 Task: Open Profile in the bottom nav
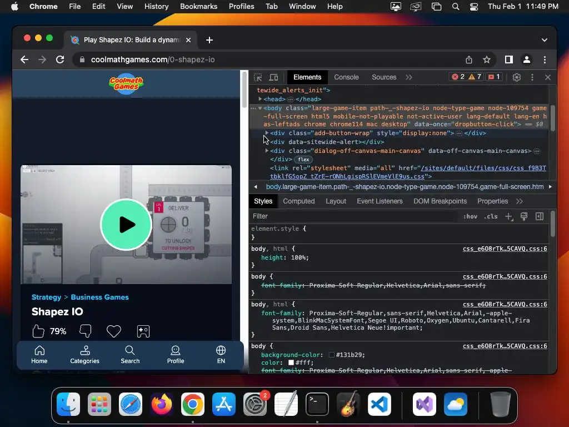(176, 355)
